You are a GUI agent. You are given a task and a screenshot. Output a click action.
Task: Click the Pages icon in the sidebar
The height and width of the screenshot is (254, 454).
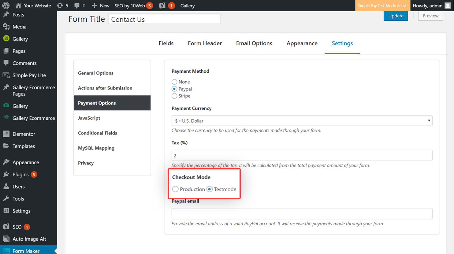[x=6, y=51]
